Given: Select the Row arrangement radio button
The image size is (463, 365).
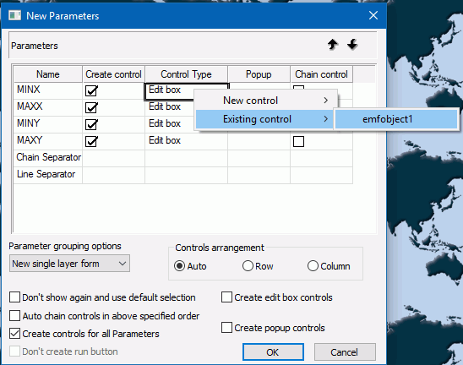Looking at the screenshot, I should pyautogui.click(x=248, y=266).
